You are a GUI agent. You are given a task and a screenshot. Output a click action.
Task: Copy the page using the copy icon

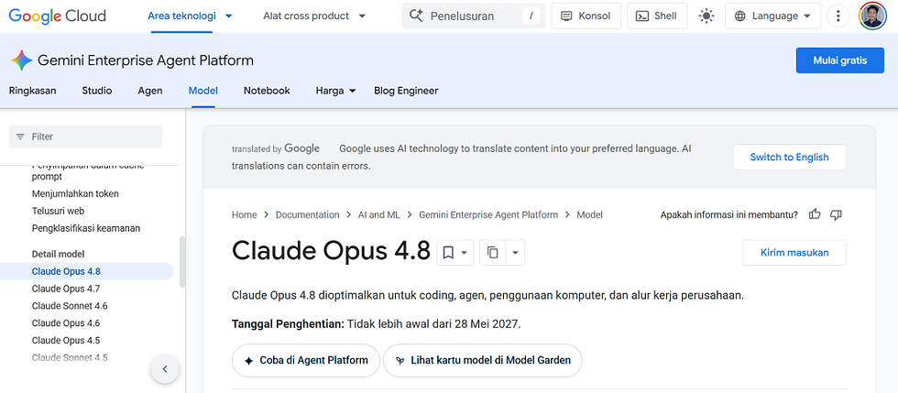493,253
